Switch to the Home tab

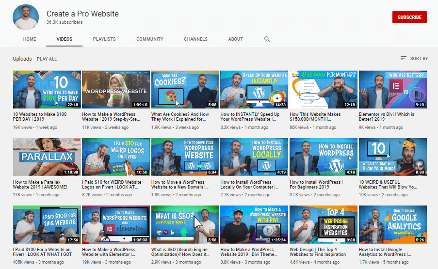[x=30, y=39]
